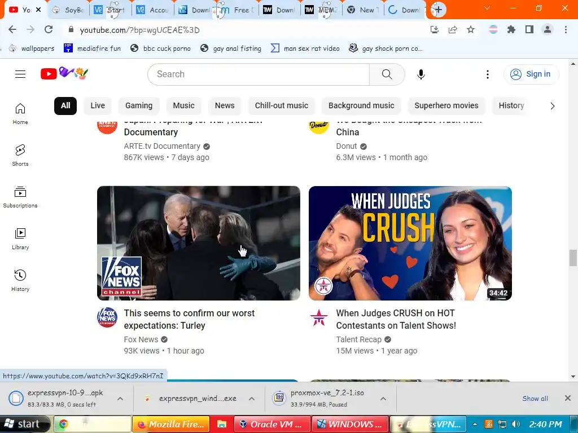Image resolution: width=578 pixels, height=433 pixels.
Task: Open Chrome three-dot menu
Action: (566, 29)
